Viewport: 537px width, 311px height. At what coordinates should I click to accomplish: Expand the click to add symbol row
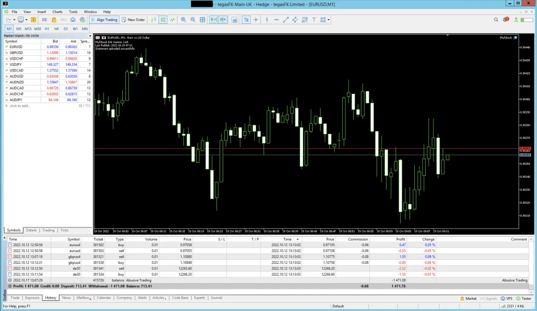(x=19, y=106)
